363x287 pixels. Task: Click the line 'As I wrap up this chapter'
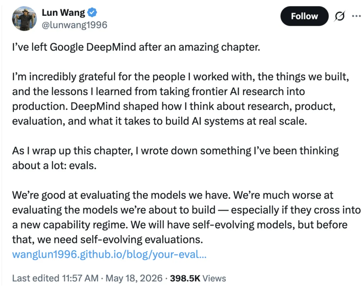tap(175, 151)
